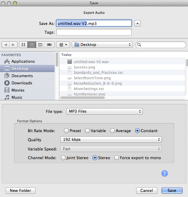
Task: Click the sidebar scrollbar
Action: coord(57,59)
